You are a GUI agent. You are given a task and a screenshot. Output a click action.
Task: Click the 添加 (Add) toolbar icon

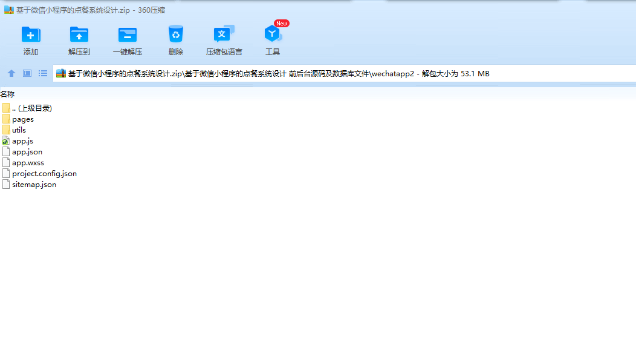[x=30, y=35]
